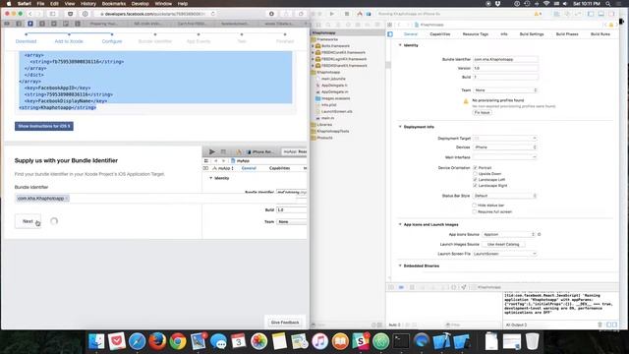Screen dimensions: 629x354
Task: Click Use Asset Catalog button
Action: (503, 244)
